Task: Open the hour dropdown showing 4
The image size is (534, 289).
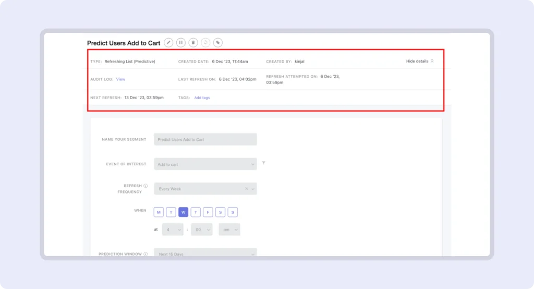Action: click(173, 230)
